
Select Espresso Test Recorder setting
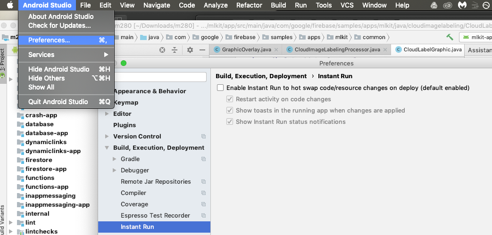155,216
